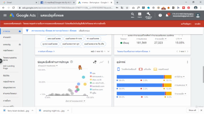This screenshot has height=114, width=204.
Task: Open the จำนวนคลิก column dropdown in ads card
Action: pos(161,39)
